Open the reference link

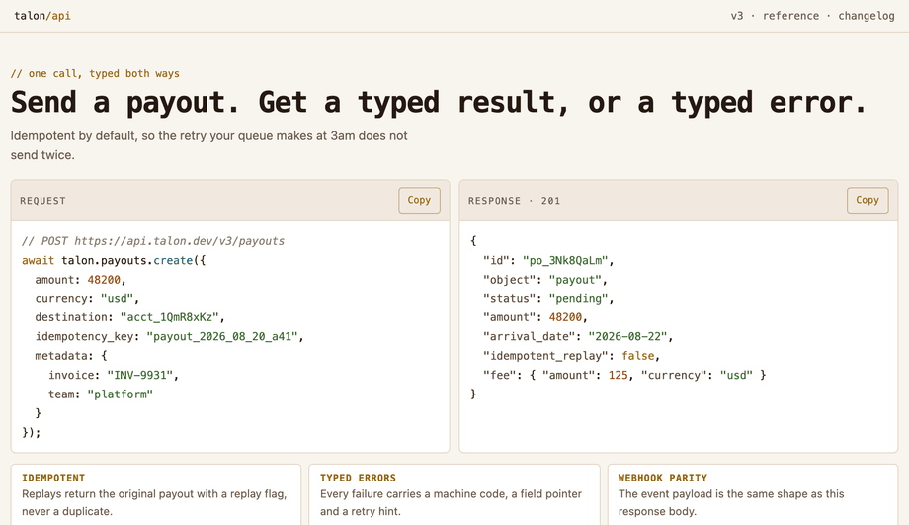(790, 16)
